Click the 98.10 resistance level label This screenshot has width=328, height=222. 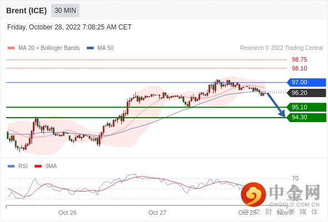pyautogui.click(x=299, y=68)
